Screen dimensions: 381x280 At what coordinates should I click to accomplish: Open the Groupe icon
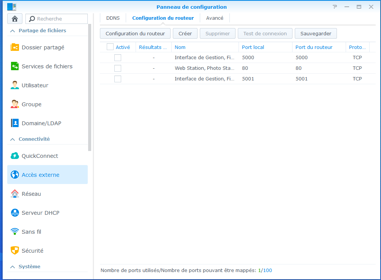pos(15,104)
